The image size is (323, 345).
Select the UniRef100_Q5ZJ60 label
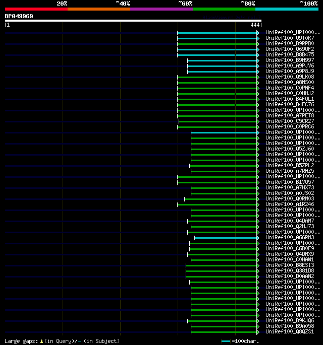(x=290, y=149)
